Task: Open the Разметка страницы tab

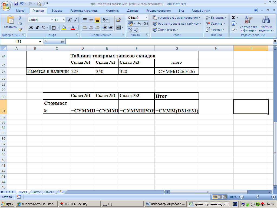Action: [84, 11]
